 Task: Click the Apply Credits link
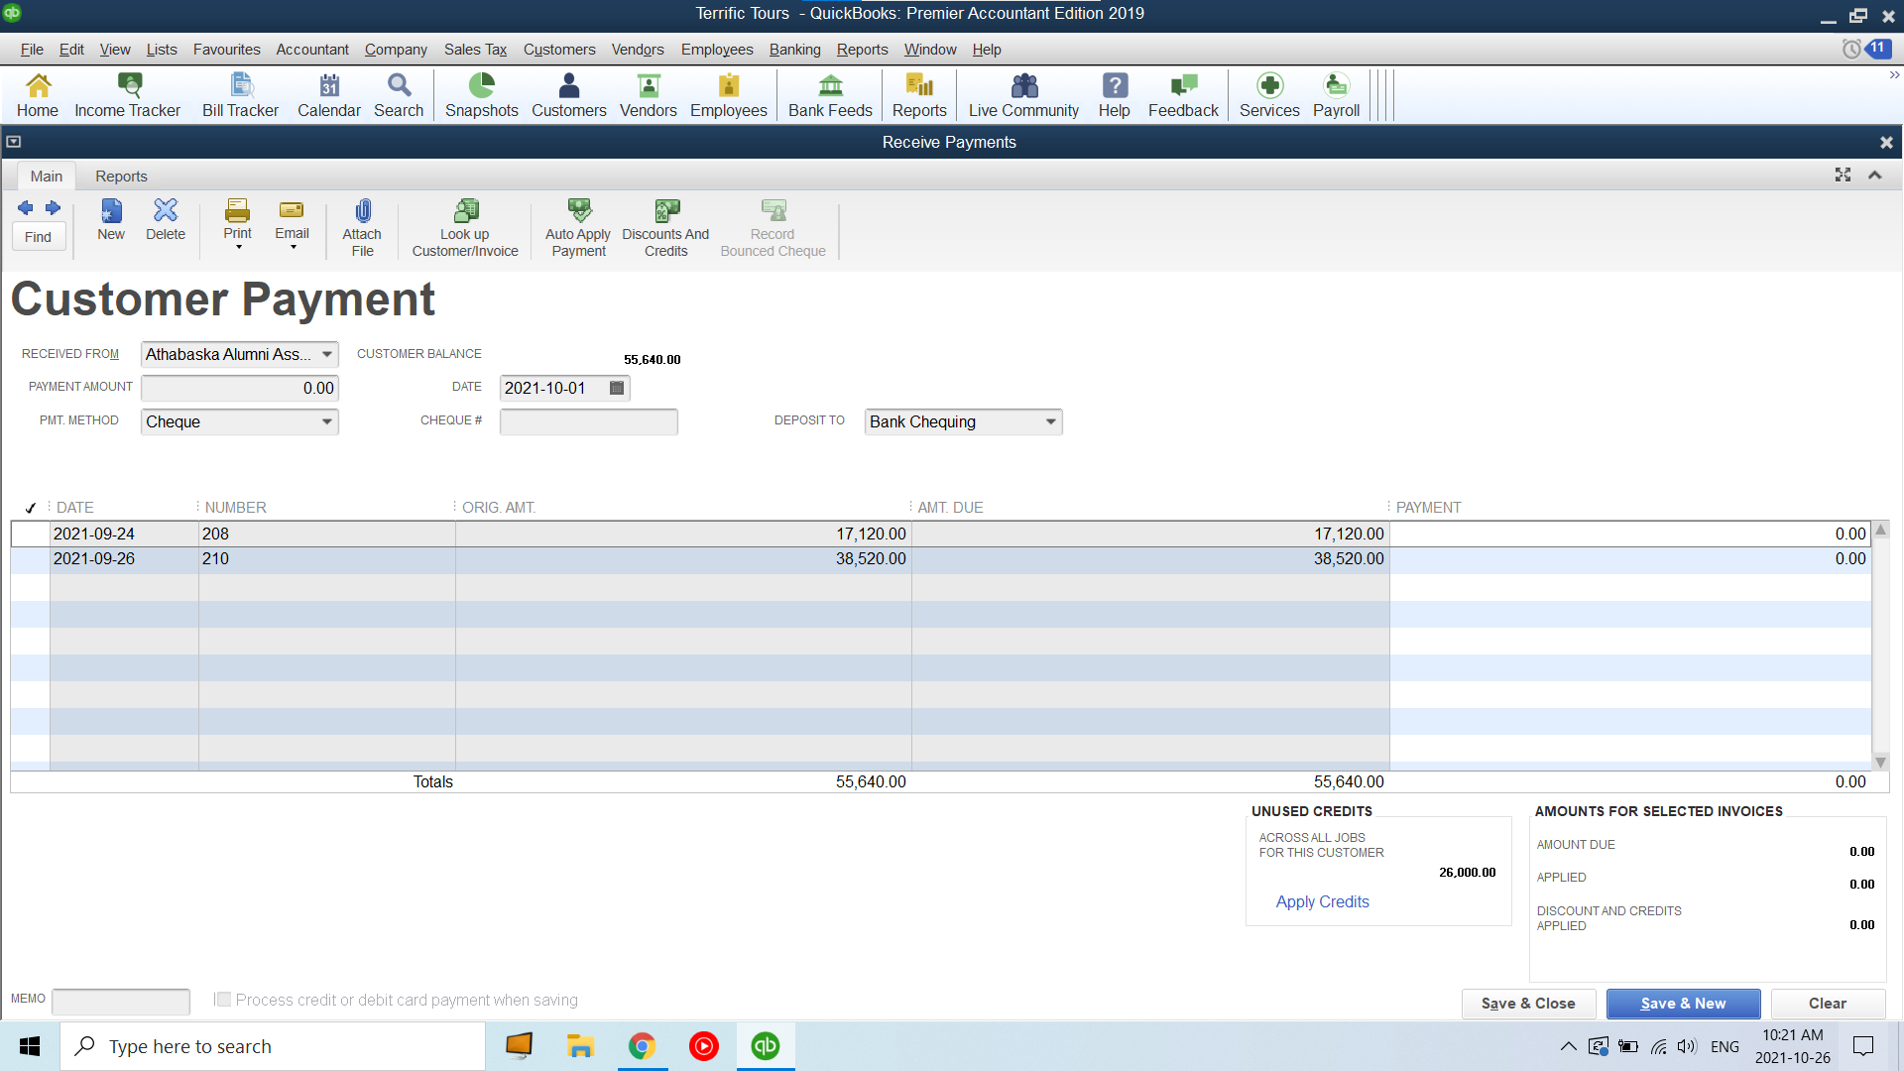coord(1322,901)
